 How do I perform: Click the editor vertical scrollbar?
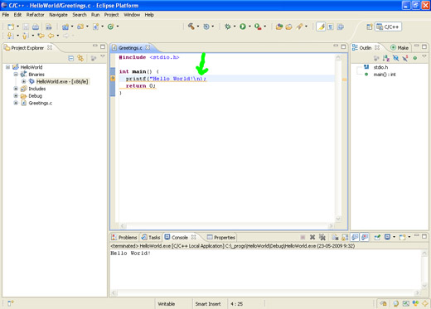click(x=338, y=138)
